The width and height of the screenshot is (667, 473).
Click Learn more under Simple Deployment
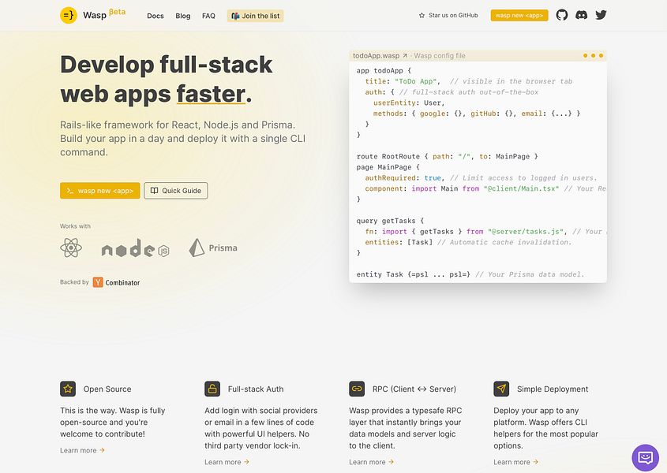[x=516, y=462]
